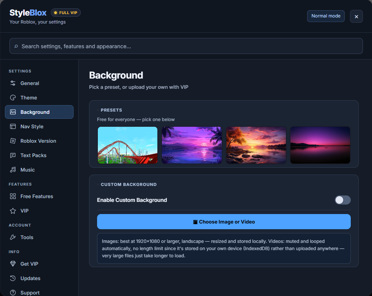Click the Roblox Version logo icon
Viewport: 372px width, 296px height.
pos(13,141)
